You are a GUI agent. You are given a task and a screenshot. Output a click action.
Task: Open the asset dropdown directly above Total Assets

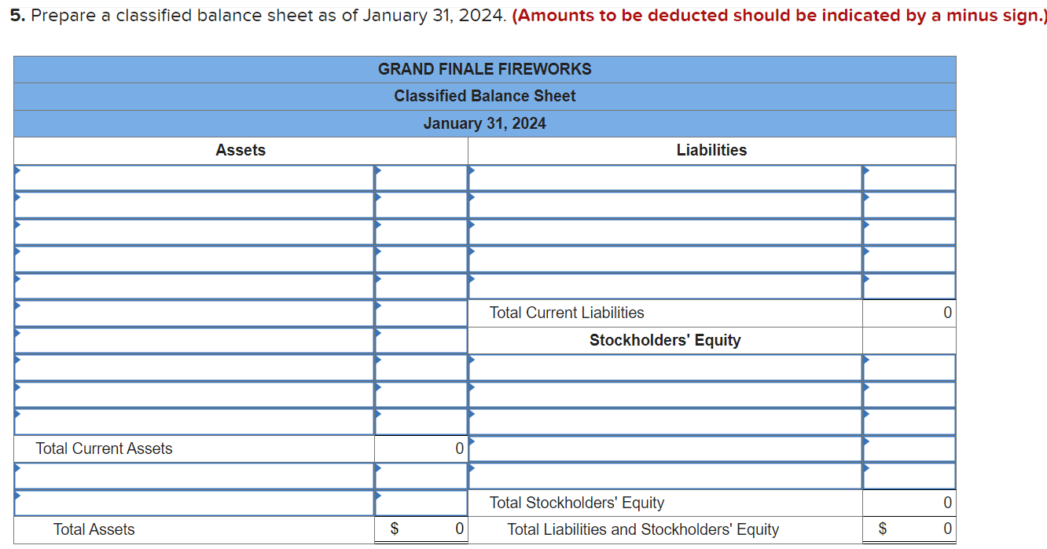point(194,503)
